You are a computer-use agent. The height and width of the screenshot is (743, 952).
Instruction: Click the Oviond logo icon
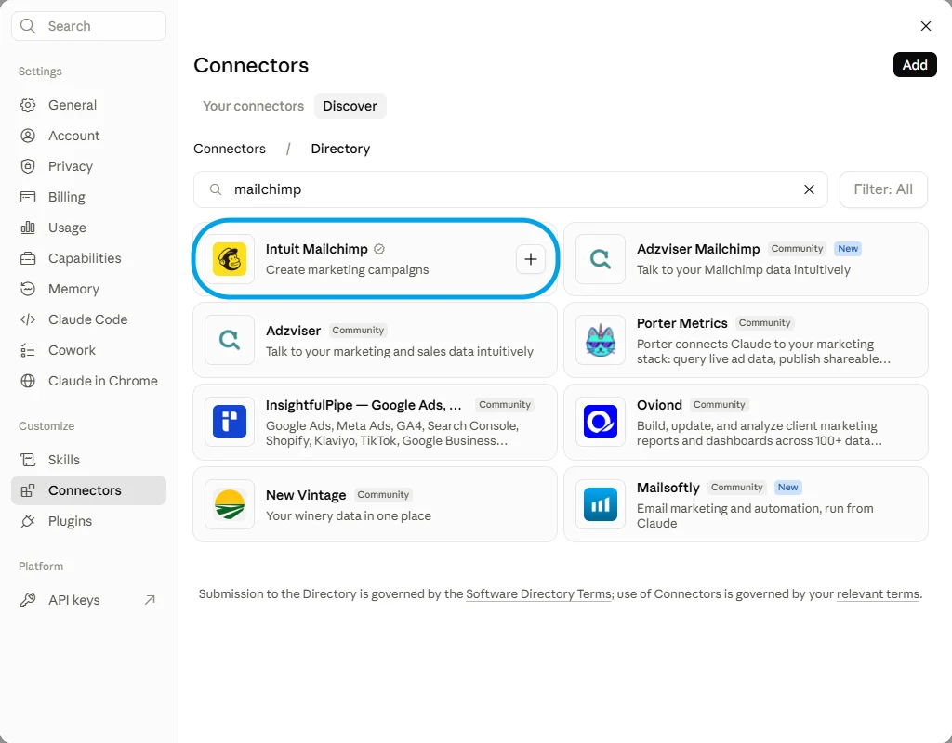pos(601,422)
